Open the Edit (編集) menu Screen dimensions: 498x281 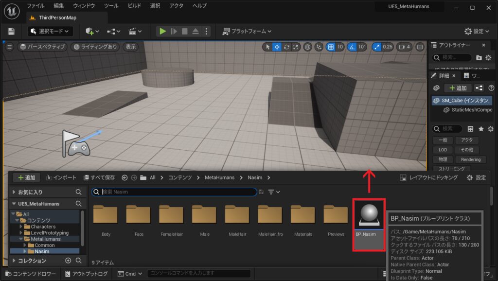coord(59,6)
